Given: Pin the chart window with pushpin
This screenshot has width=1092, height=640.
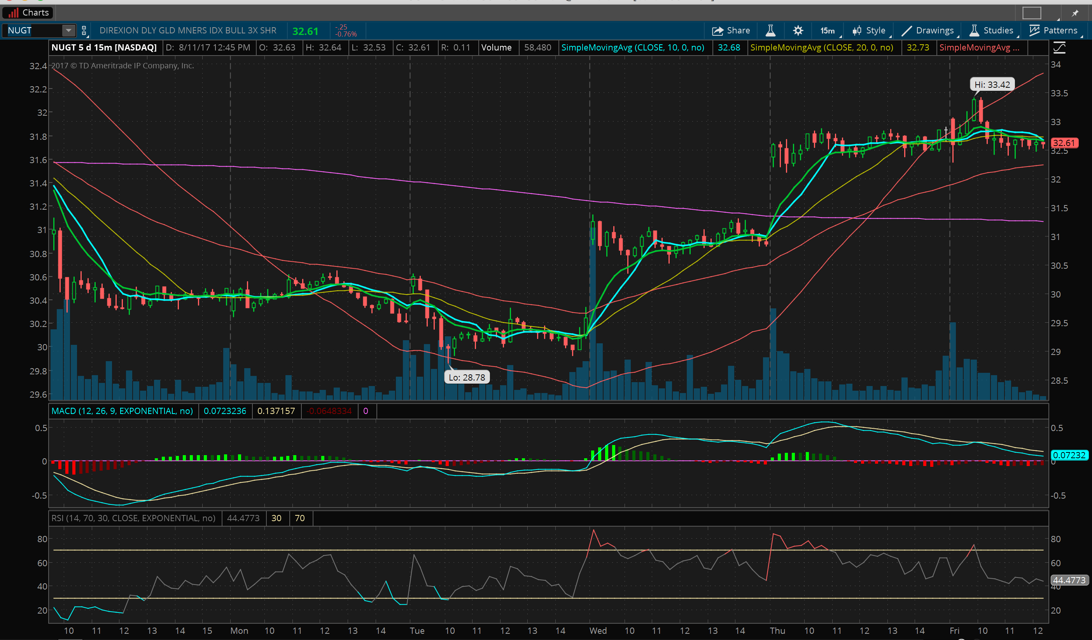Looking at the screenshot, I should [x=1074, y=13].
